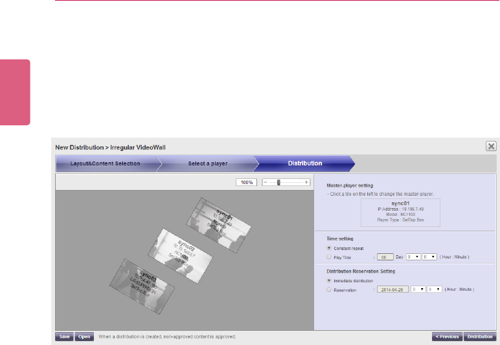500x345 pixels.
Task: Open Select a player step
Action: (x=208, y=163)
